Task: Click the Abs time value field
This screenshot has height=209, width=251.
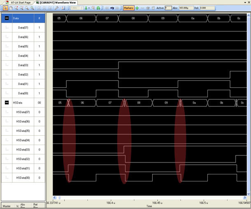Action: pos(186,8)
